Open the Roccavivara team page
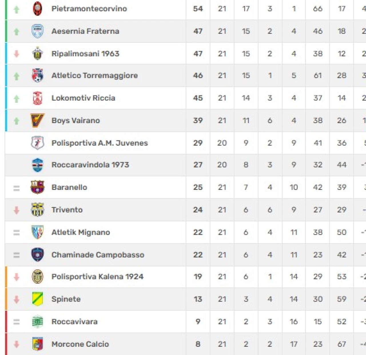Screen dimensions: 366x355 pos(74,322)
